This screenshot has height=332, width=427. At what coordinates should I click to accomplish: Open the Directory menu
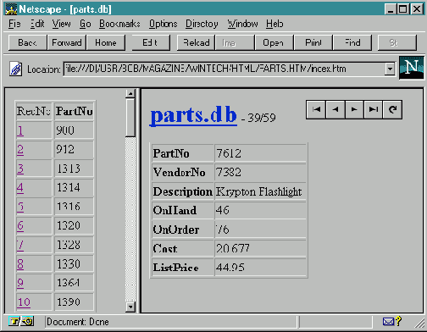[202, 24]
